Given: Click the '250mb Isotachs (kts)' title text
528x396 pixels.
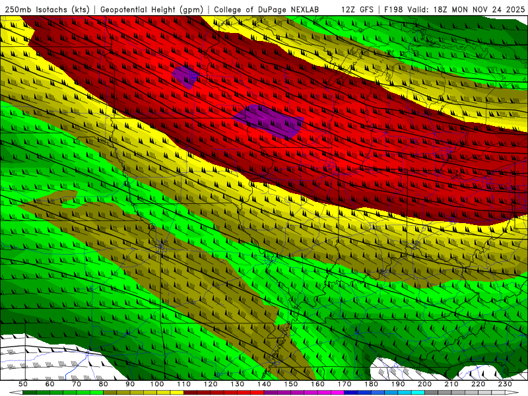Looking at the screenshot, I should tap(47, 9).
